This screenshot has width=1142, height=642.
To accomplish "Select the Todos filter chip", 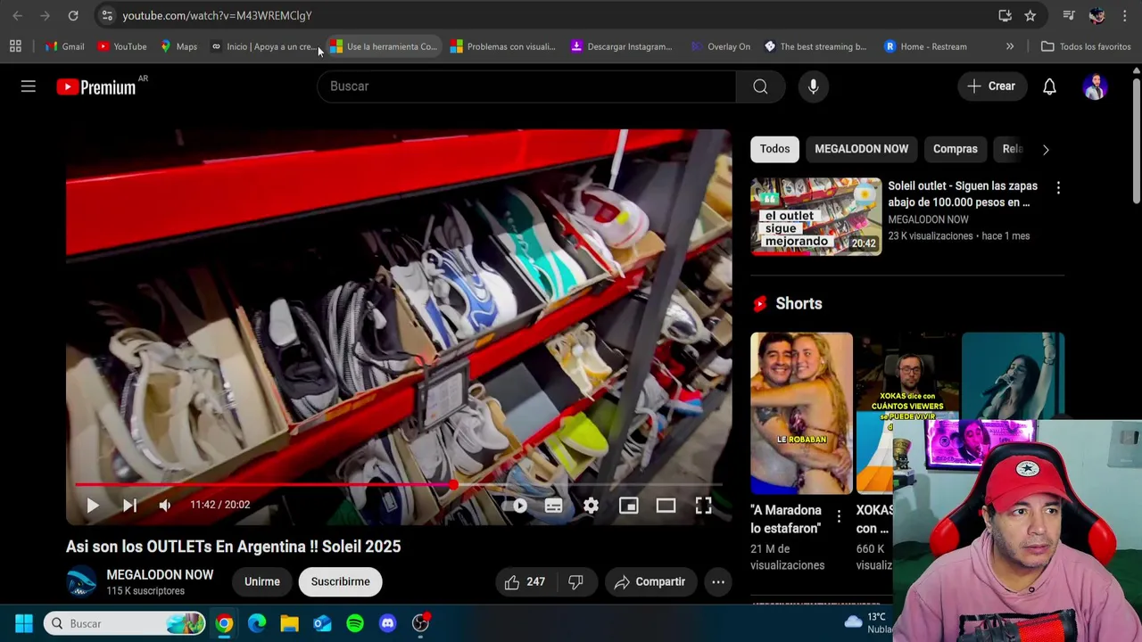I will point(774,149).
